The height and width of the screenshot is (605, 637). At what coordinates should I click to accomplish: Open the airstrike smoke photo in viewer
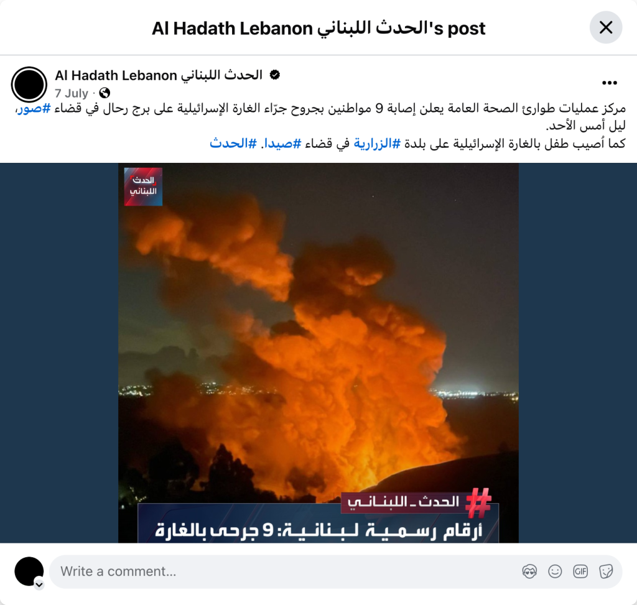[x=318, y=353]
